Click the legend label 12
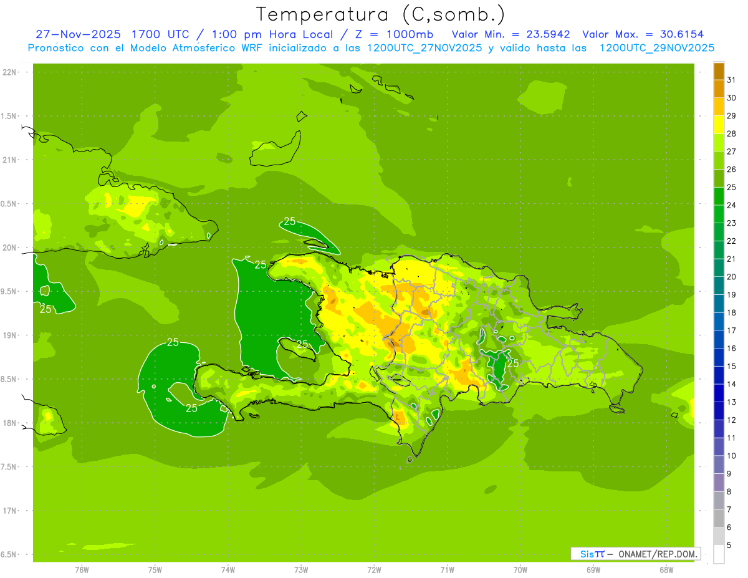The height and width of the screenshot is (578, 748). (731, 420)
